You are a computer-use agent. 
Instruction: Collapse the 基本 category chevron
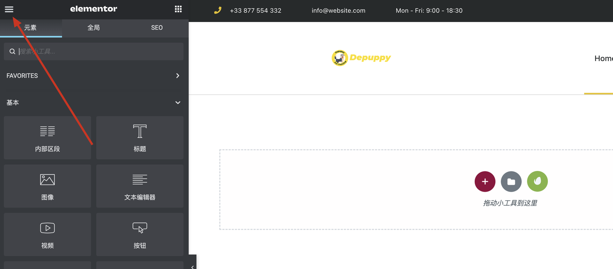(178, 103)
